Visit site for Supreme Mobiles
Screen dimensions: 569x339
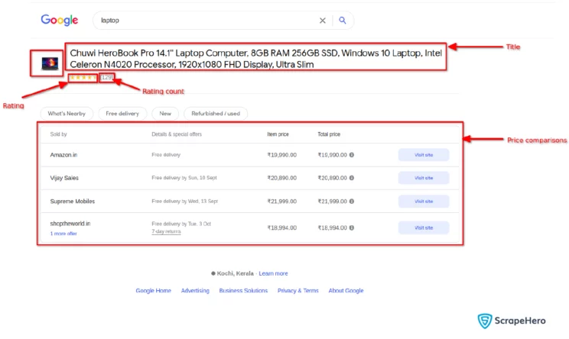tap(424, 202)
